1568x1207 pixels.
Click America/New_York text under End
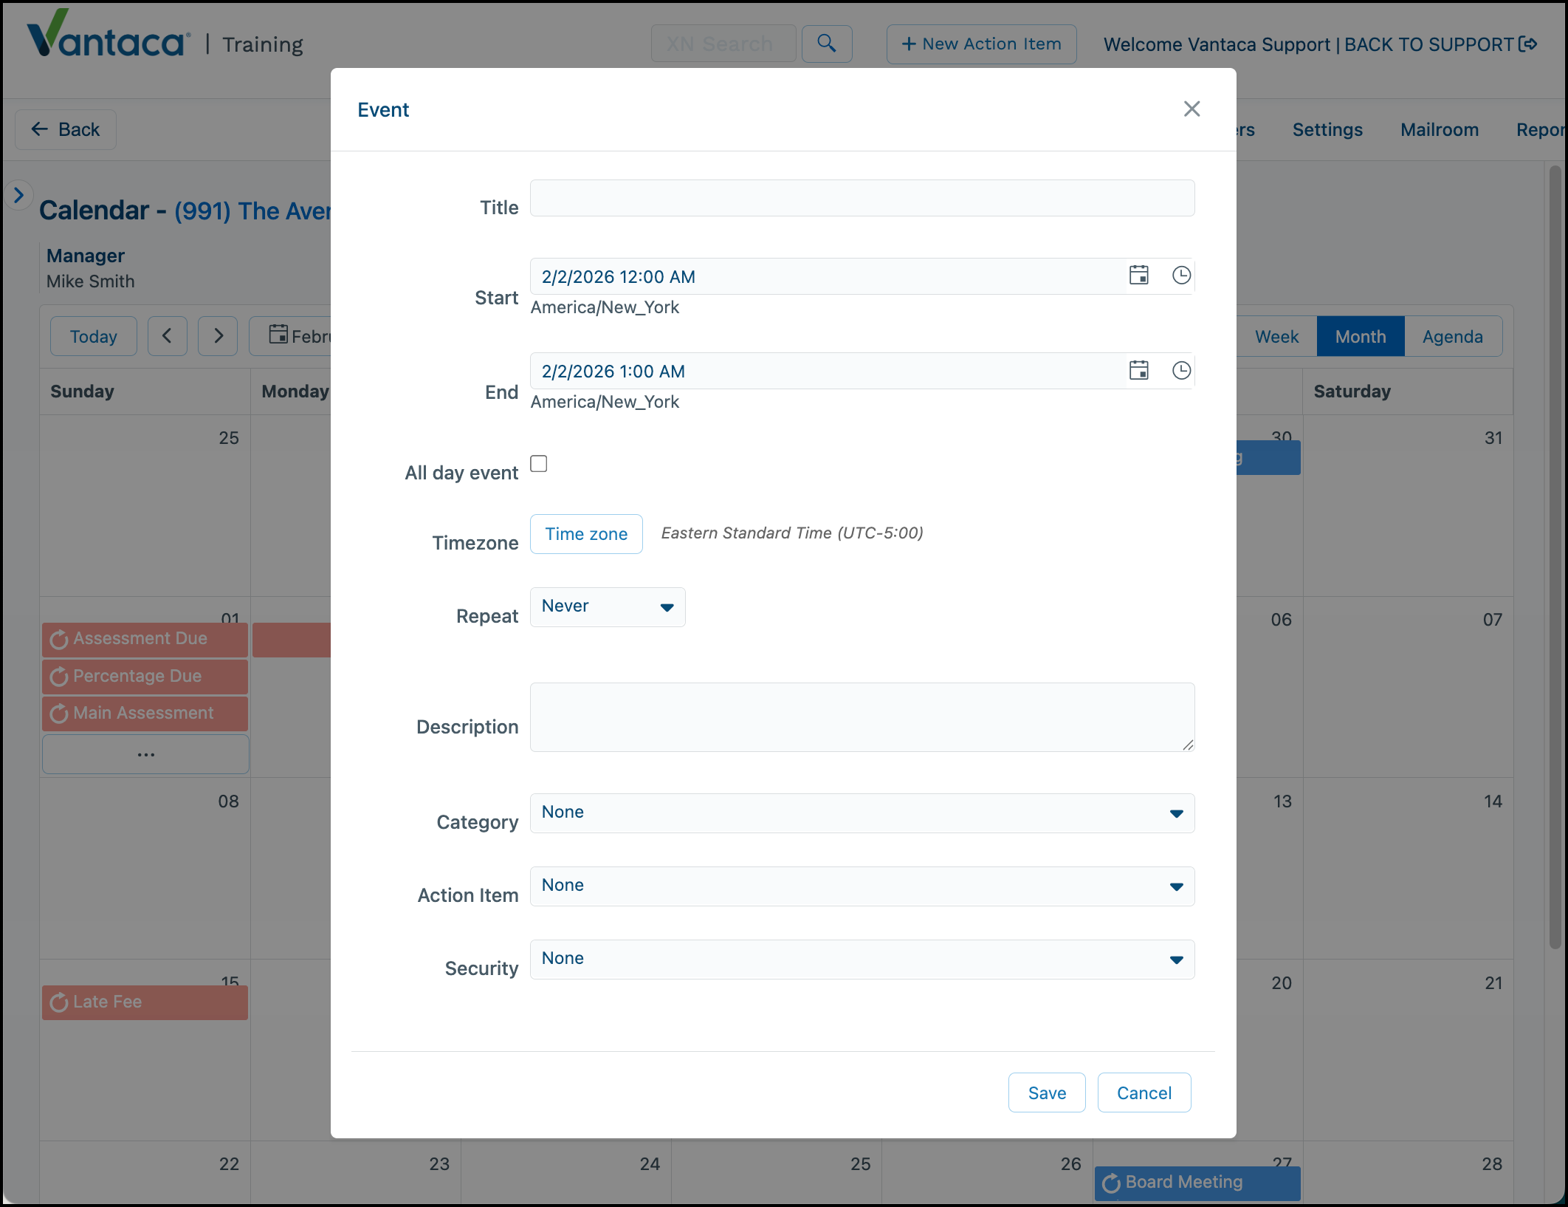605,402
